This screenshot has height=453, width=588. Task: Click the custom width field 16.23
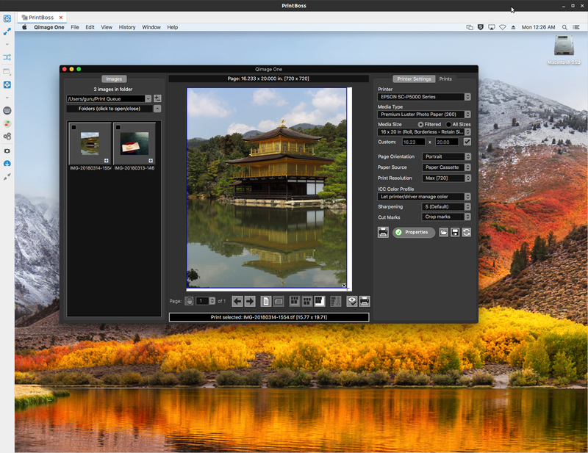413,142
